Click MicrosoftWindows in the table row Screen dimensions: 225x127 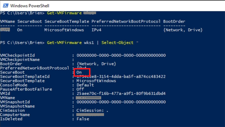tap(64, 30)
